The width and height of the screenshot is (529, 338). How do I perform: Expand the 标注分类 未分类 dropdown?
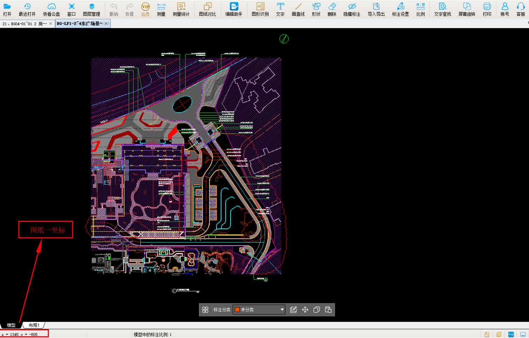pos(259,309)
